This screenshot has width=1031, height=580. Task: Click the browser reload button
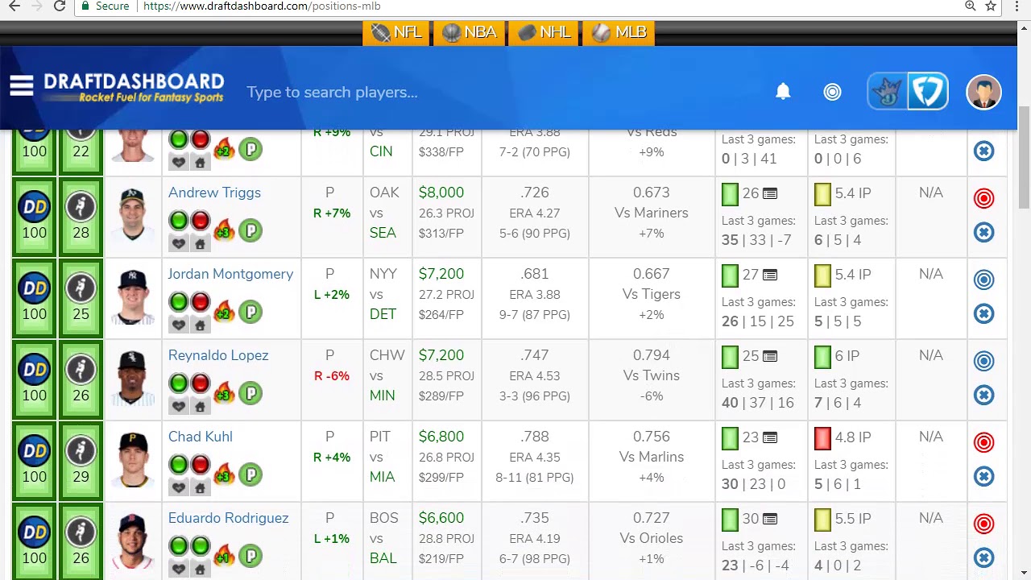[60, 6]
